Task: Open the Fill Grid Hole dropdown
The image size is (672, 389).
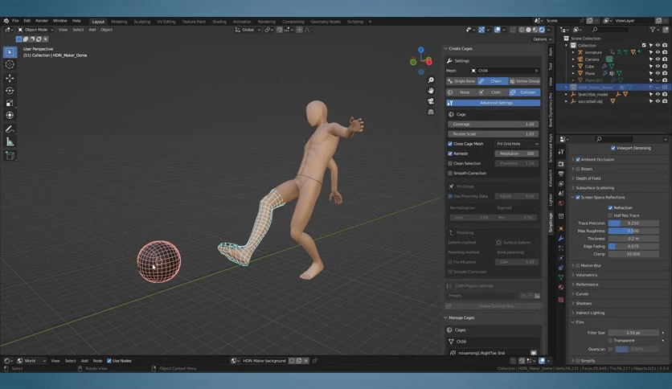Action: [517, 144]
